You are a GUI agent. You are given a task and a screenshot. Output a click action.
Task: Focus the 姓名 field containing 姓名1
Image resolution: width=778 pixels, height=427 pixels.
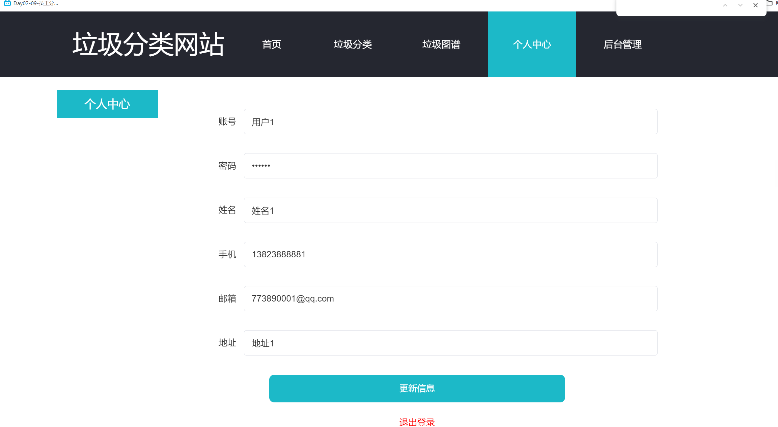[451, 210]
